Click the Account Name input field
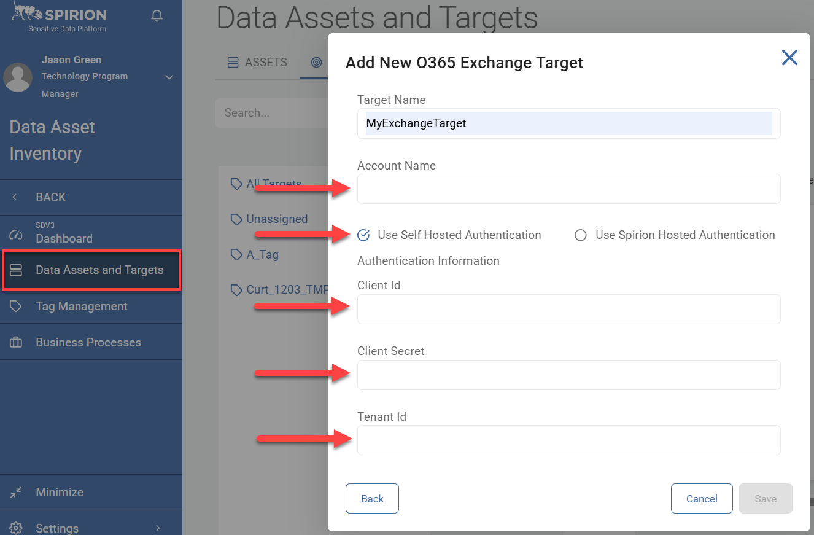 click(x=568, y=189)
